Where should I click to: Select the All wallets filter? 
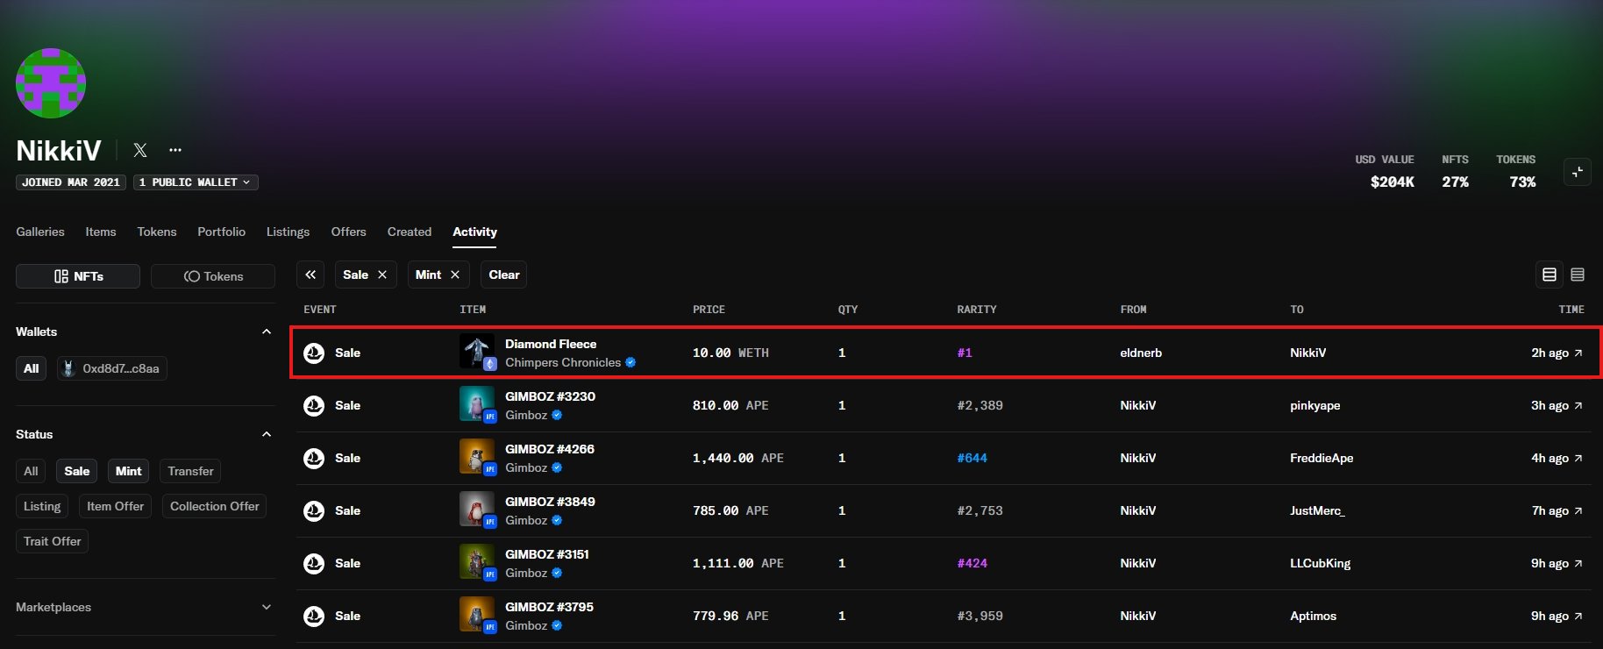coord(32,368)
